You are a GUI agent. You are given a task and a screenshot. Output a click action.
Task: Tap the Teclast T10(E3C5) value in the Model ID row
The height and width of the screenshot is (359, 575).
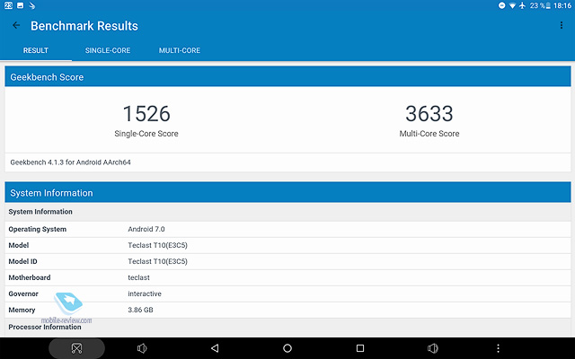[158, 261]
